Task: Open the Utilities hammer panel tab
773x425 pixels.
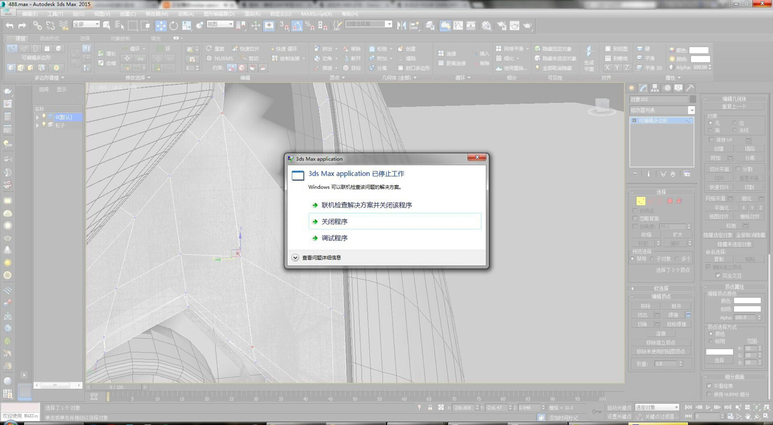Action: pos(690,88)
